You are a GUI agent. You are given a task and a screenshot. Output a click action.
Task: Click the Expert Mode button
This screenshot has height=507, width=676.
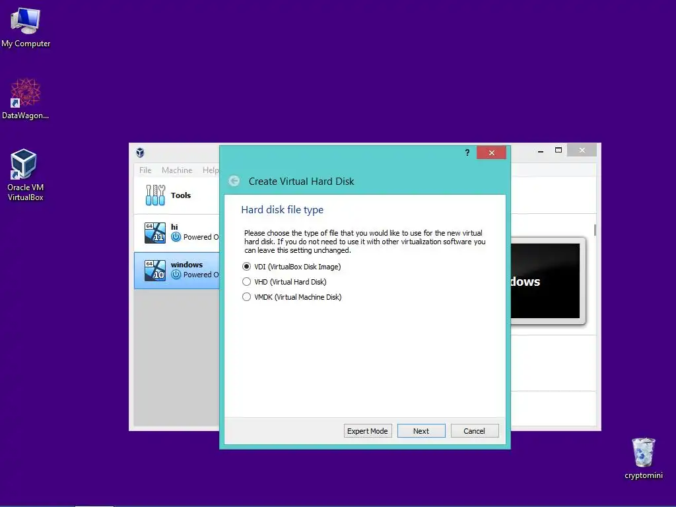point(368,430)
